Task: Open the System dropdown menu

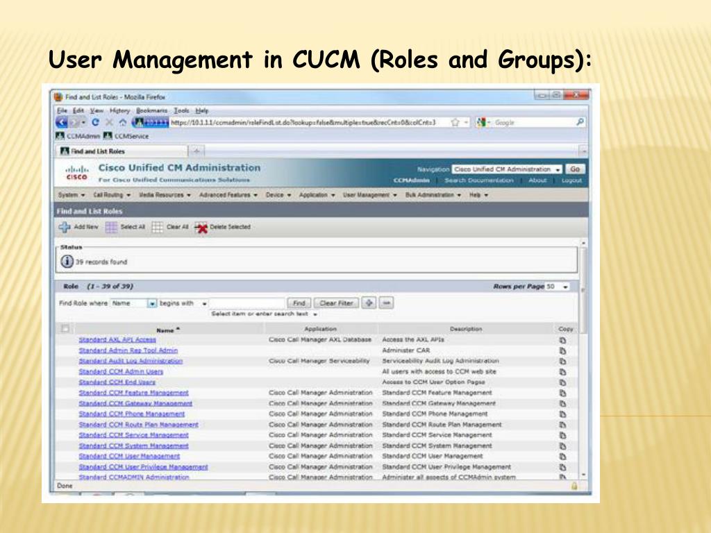Action: (72, 195)
